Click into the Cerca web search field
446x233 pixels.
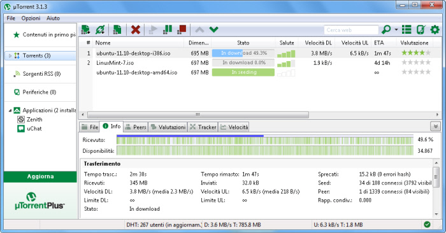(351, 30)
